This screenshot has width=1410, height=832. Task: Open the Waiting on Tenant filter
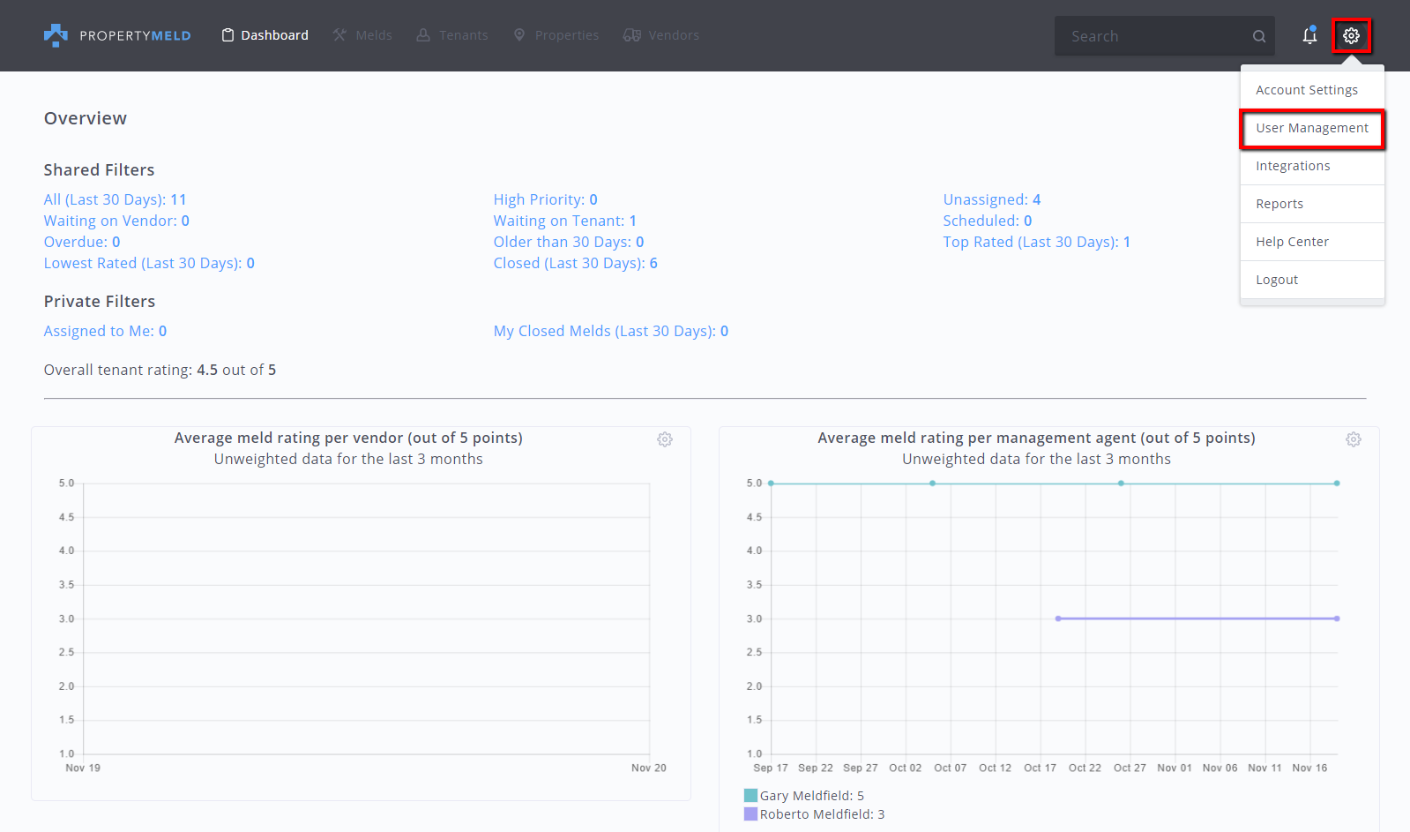tap(564, 221)
